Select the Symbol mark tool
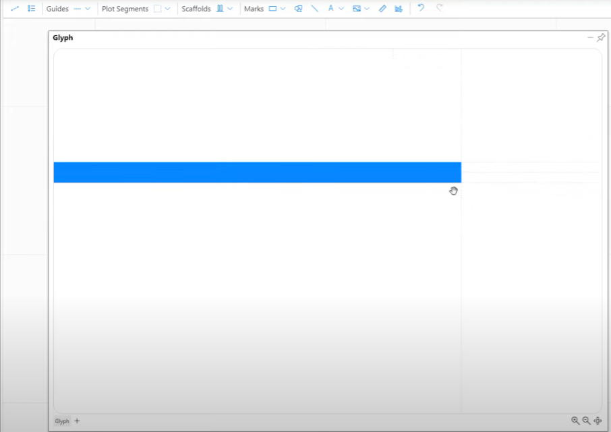611x432 pixels. coord(298,9)
